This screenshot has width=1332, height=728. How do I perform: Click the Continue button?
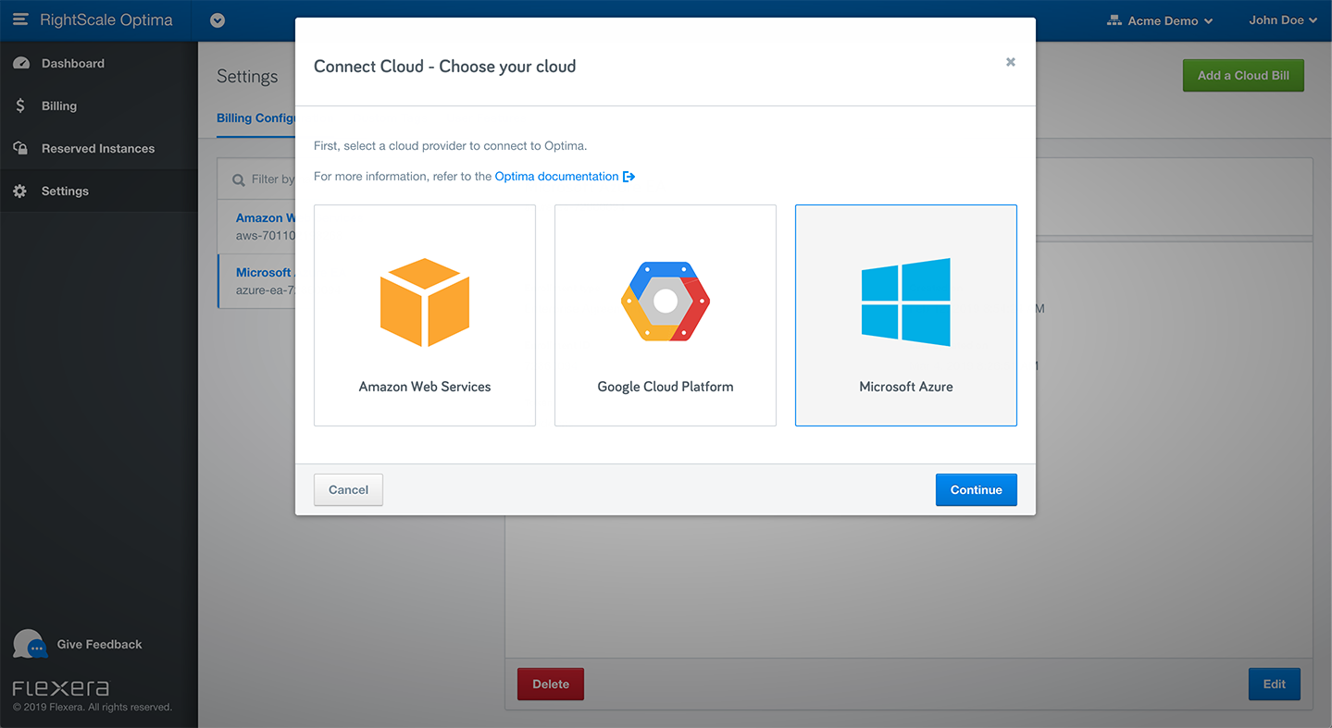(x=977, y=490)
